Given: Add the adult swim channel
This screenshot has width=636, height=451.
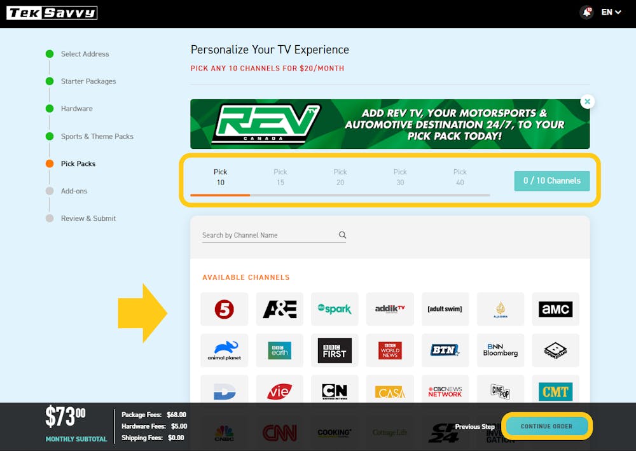Looking at the screenshot, I should [x=445, y=309].
